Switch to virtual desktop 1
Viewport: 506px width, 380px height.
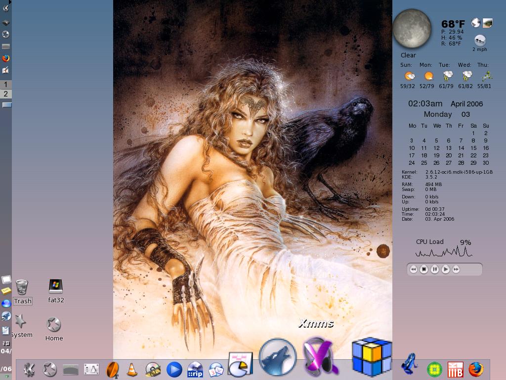click(x=6, y=85)
